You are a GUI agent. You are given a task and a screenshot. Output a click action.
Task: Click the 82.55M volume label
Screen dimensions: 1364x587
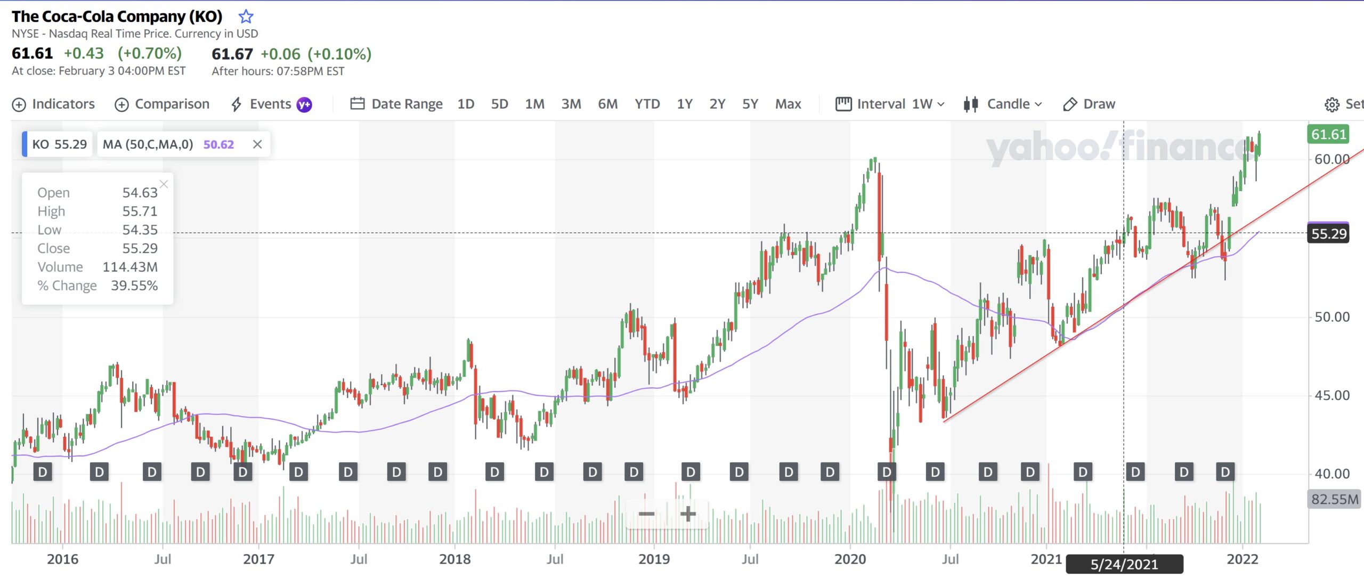1334,499
